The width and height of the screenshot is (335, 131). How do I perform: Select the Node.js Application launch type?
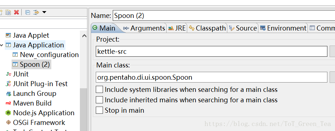(40, 113)
